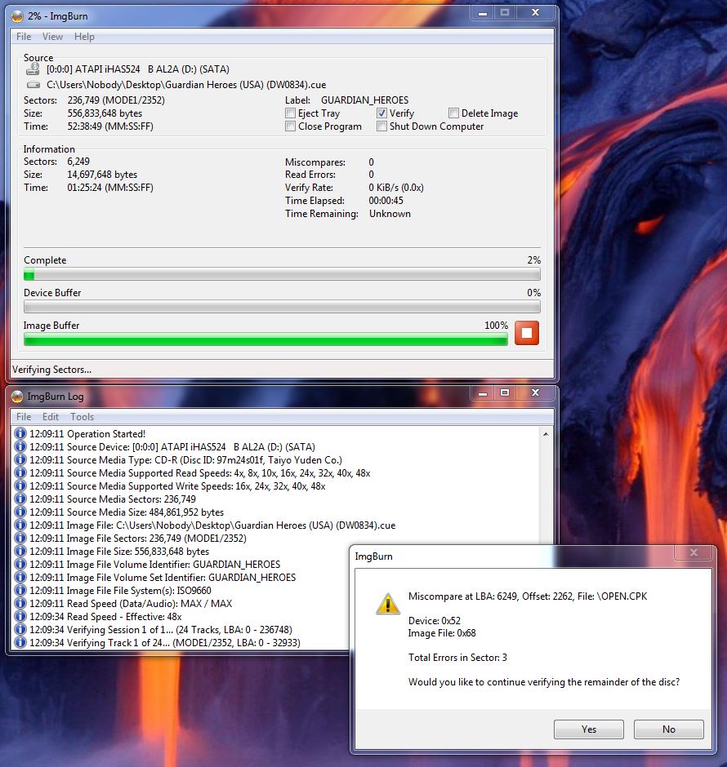The height and width of the screenshot is (767, 727).
Task: Click info icon next to Operation Started!
Action: point(20,433)
